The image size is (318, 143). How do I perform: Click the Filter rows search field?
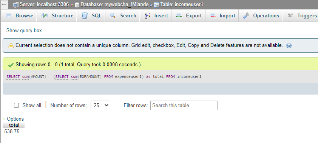[x=184, y=106]
